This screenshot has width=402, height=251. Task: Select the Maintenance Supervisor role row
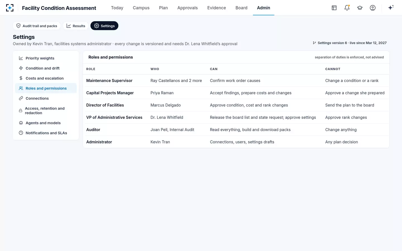pos(236,81)
